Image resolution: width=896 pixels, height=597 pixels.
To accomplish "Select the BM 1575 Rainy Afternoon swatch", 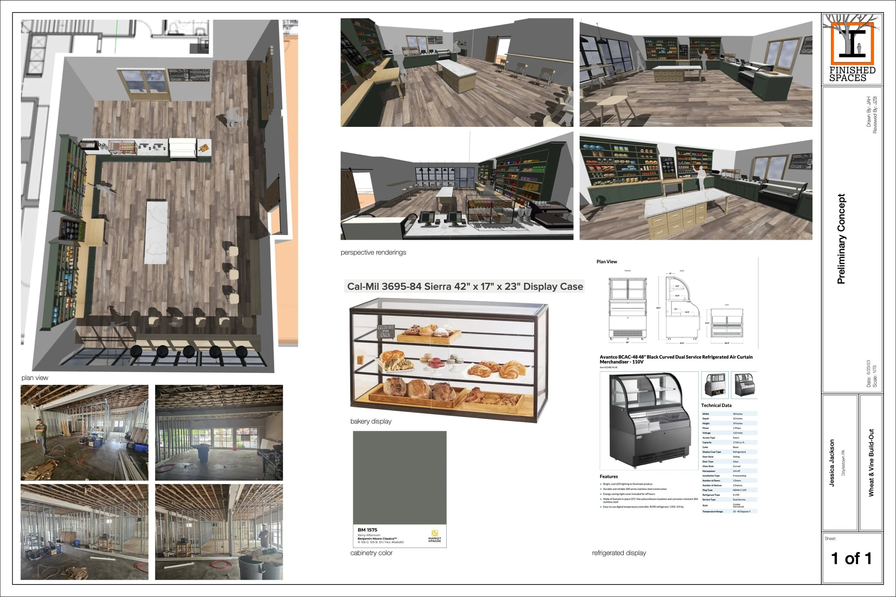I will pos(400,478).
